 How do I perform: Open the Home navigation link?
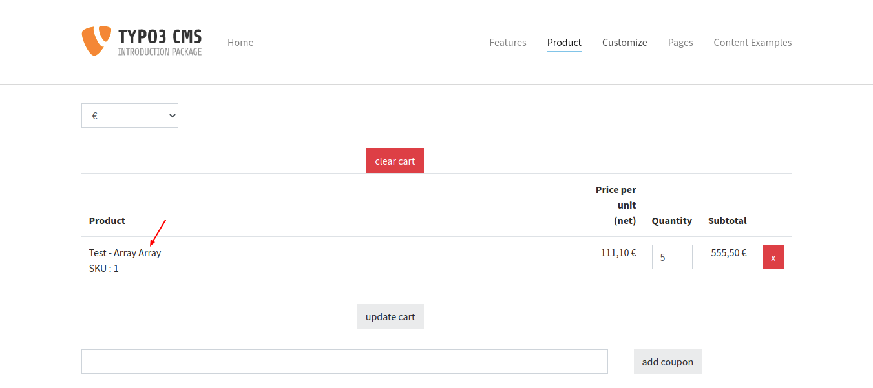coord(240,43)
